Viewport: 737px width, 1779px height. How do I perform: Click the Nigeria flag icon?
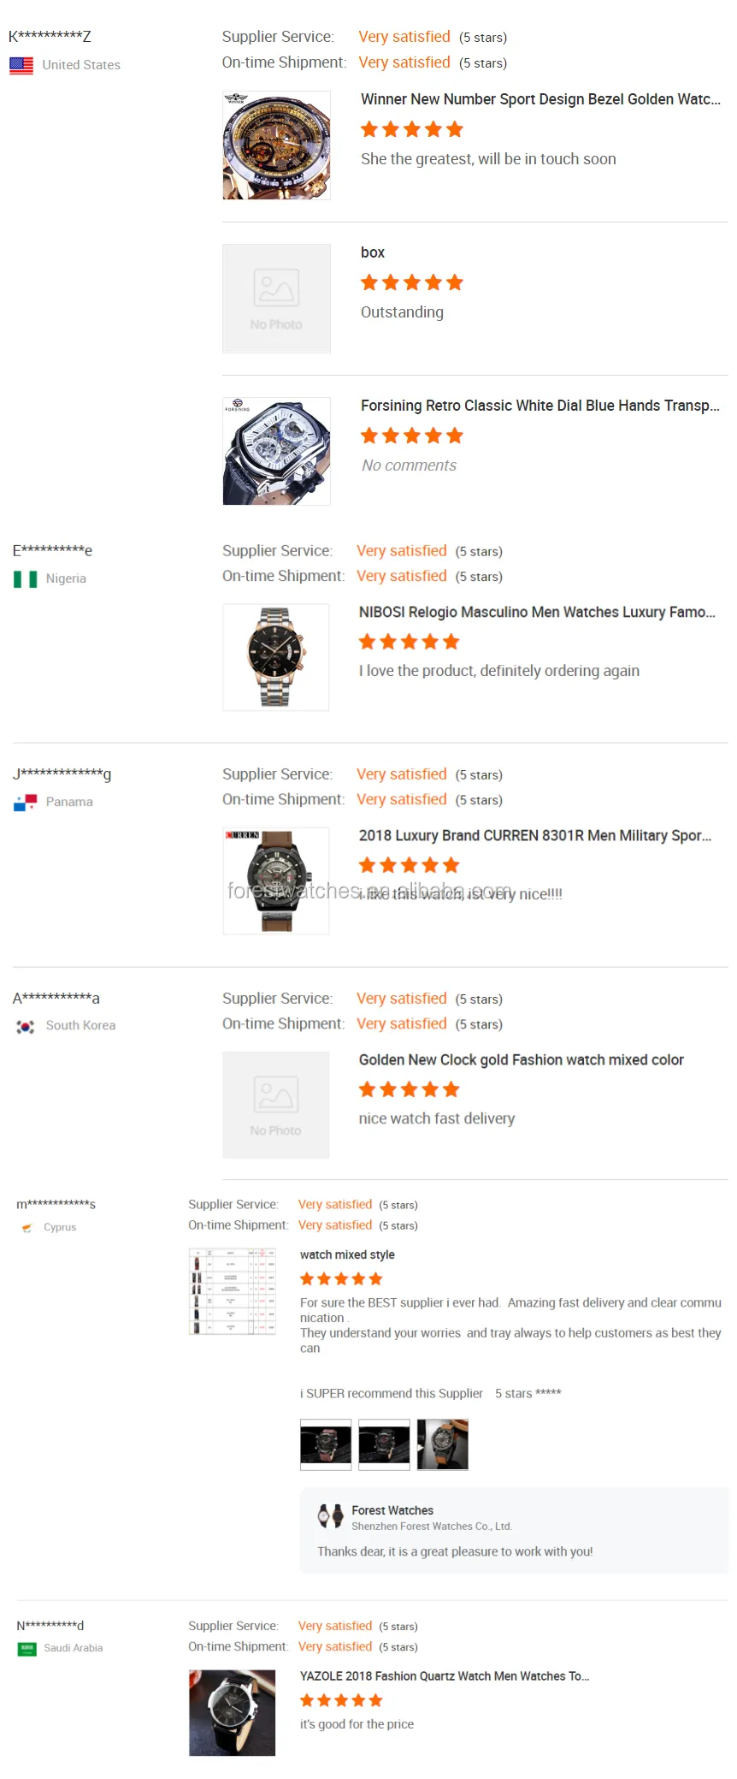coord(25,579)
